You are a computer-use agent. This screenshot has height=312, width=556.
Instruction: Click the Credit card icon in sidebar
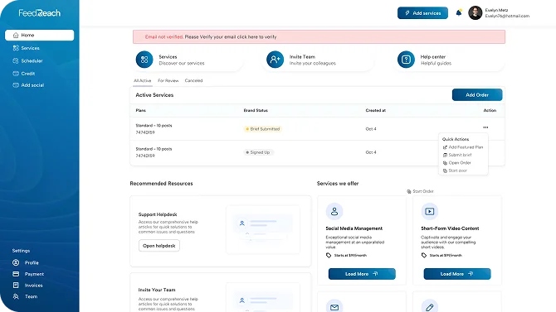click(16, 74)
